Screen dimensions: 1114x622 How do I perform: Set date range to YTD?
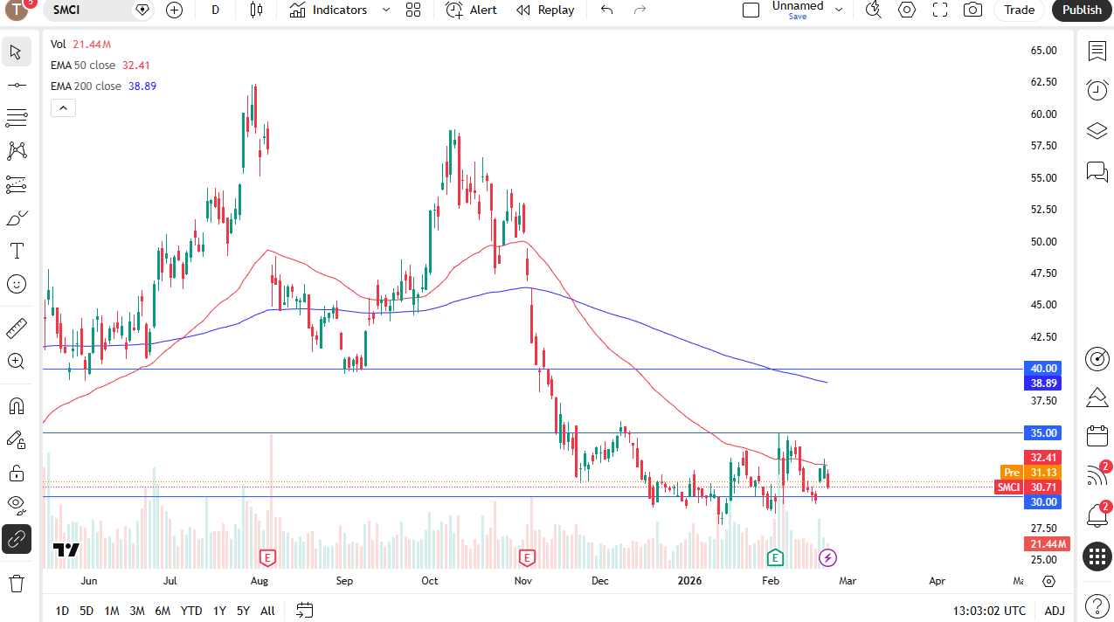[191, 611]
